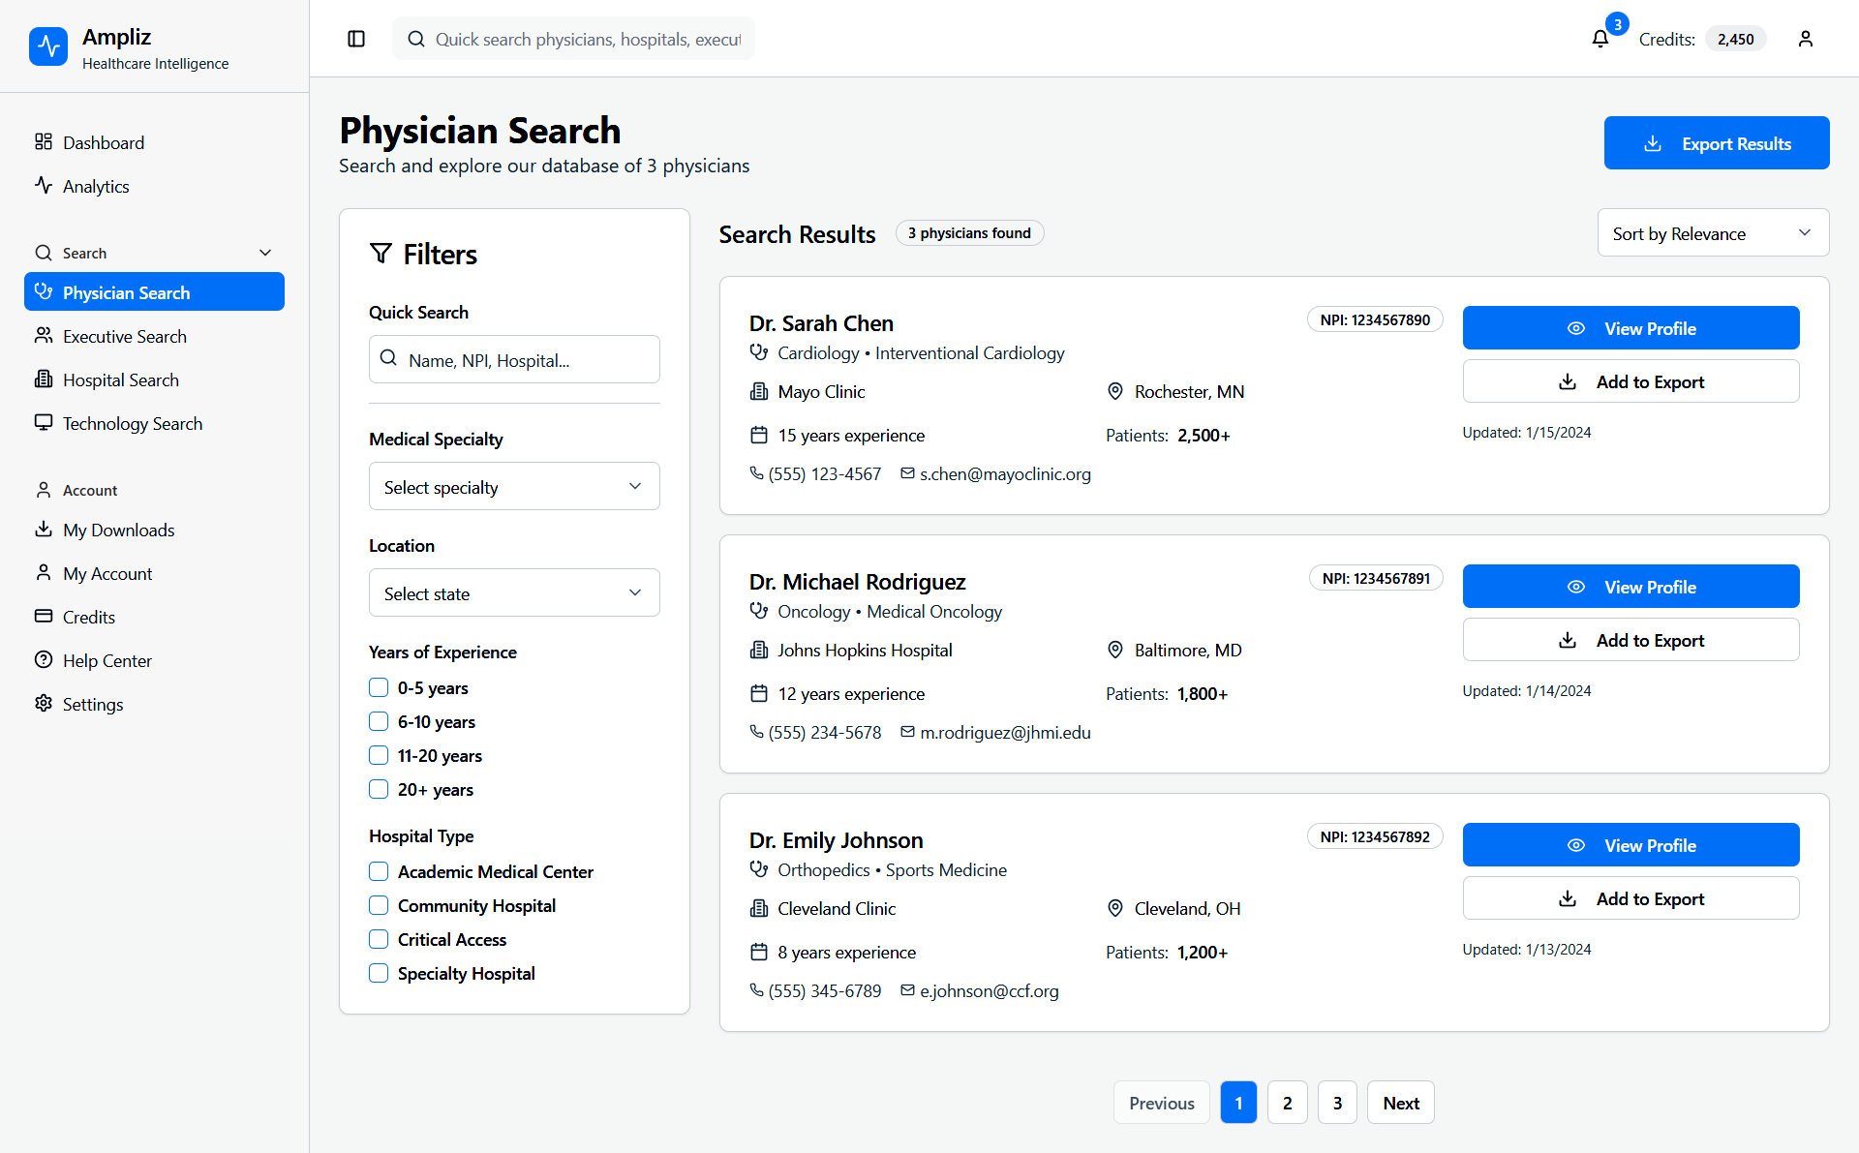Click the Filters funnel icon

pos(381,254)
